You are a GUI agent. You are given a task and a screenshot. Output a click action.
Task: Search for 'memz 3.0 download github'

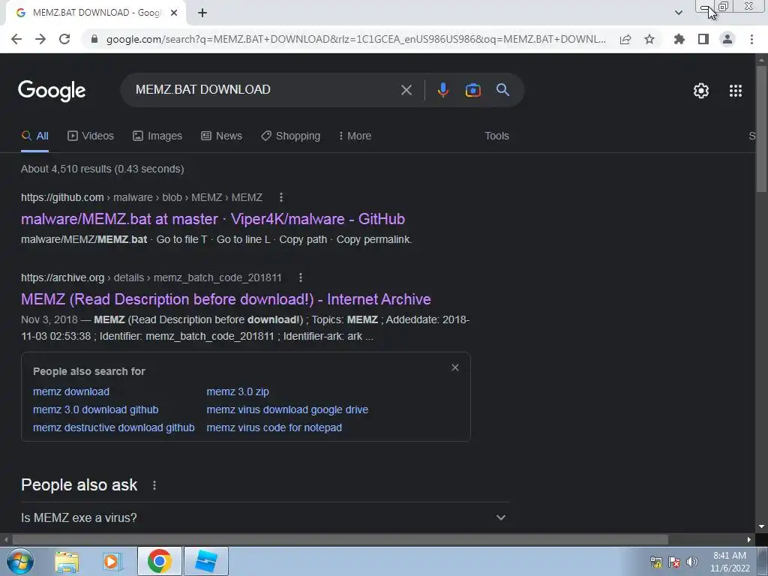[95, 410]
